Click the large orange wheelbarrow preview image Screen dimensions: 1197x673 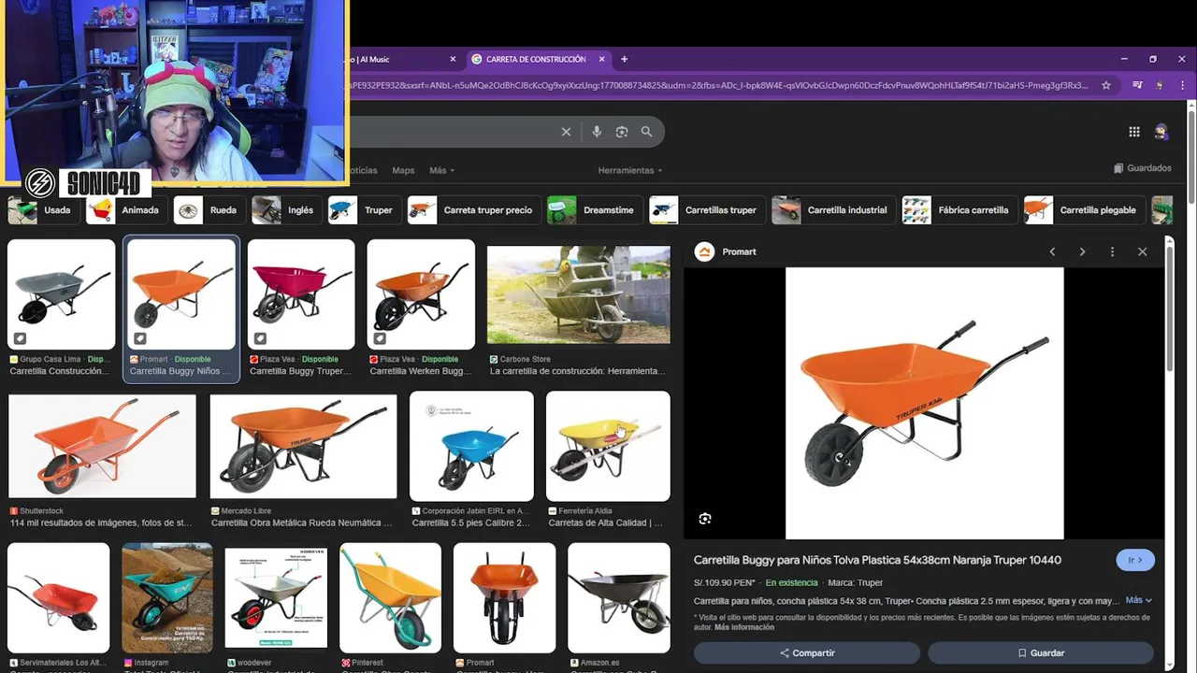point(924,403)
